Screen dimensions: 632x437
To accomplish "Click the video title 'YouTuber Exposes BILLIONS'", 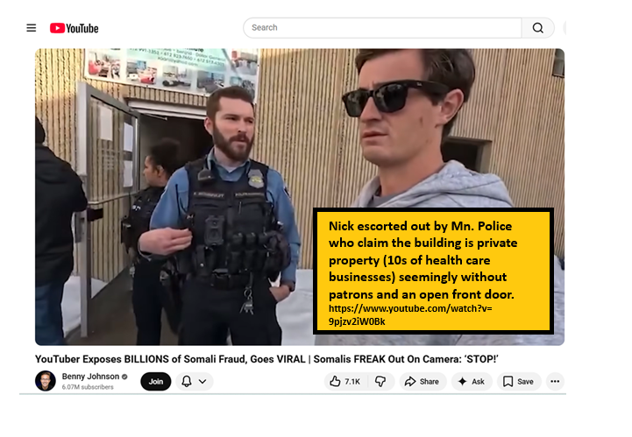I will point(266,359).
